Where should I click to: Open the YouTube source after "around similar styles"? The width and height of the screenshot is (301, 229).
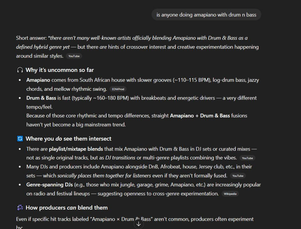74,56
